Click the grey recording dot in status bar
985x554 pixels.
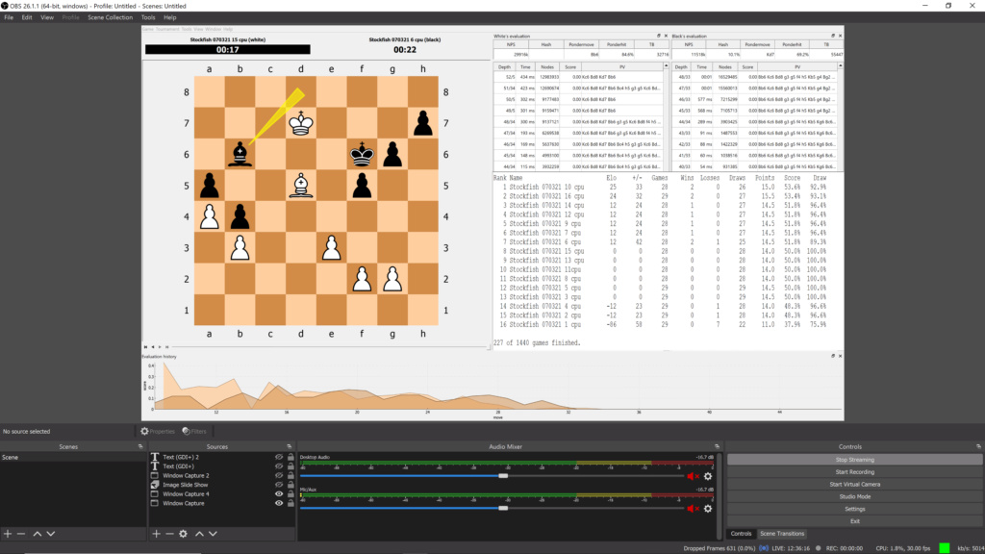point(818,548)
